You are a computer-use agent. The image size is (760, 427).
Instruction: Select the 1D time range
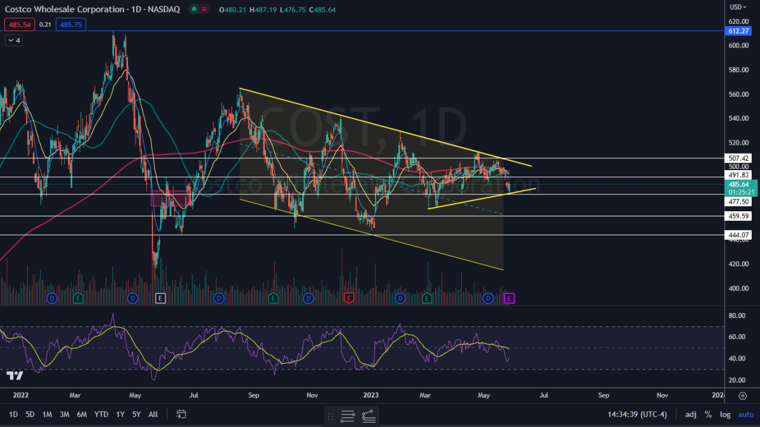13,415
